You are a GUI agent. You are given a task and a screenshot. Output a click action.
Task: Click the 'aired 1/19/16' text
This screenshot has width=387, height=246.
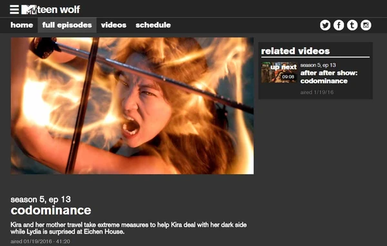pyautogui.click(x=317, y=92)
